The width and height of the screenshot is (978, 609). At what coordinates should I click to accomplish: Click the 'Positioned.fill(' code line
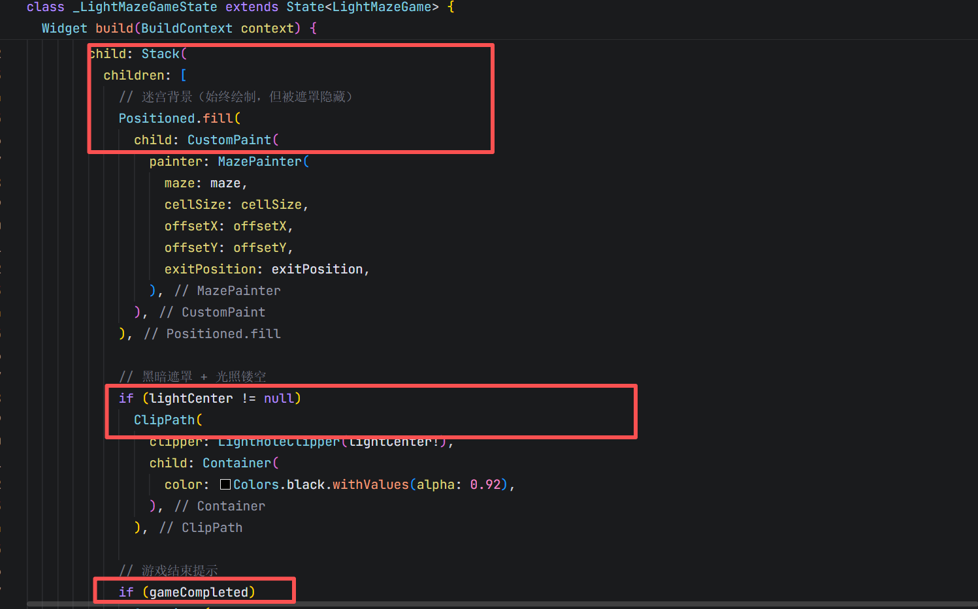pyautogui.click(x=180, y=119)
